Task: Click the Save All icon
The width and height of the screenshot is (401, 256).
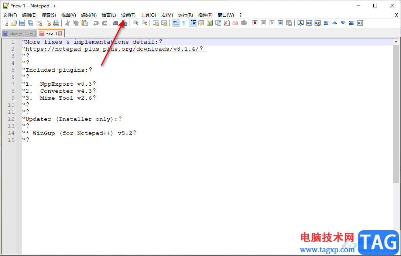Action: (x=31, y=23)
